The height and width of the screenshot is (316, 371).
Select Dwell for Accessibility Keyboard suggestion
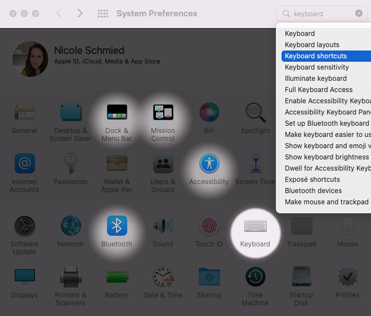click(x=327, y=168)
